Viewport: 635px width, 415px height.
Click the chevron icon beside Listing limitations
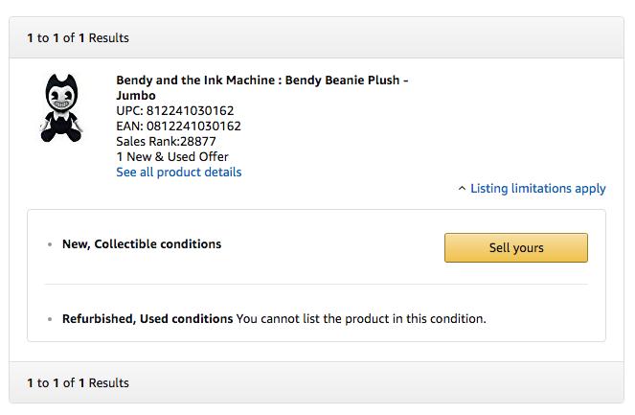(x=462, y=189)
